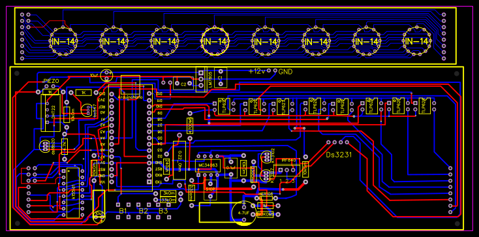479x237 pixels.
Task: Click the ArduinoNano label
Action: click(x=131, y=97)
